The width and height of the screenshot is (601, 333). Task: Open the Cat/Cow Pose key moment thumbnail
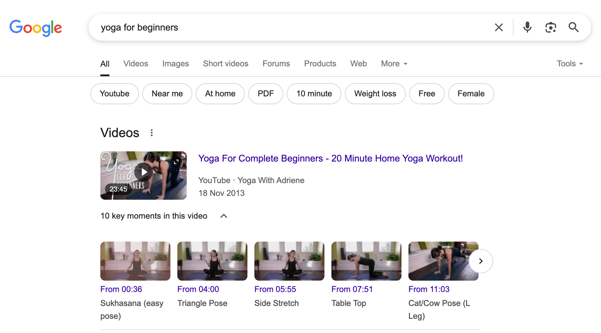tap(443, 261)
